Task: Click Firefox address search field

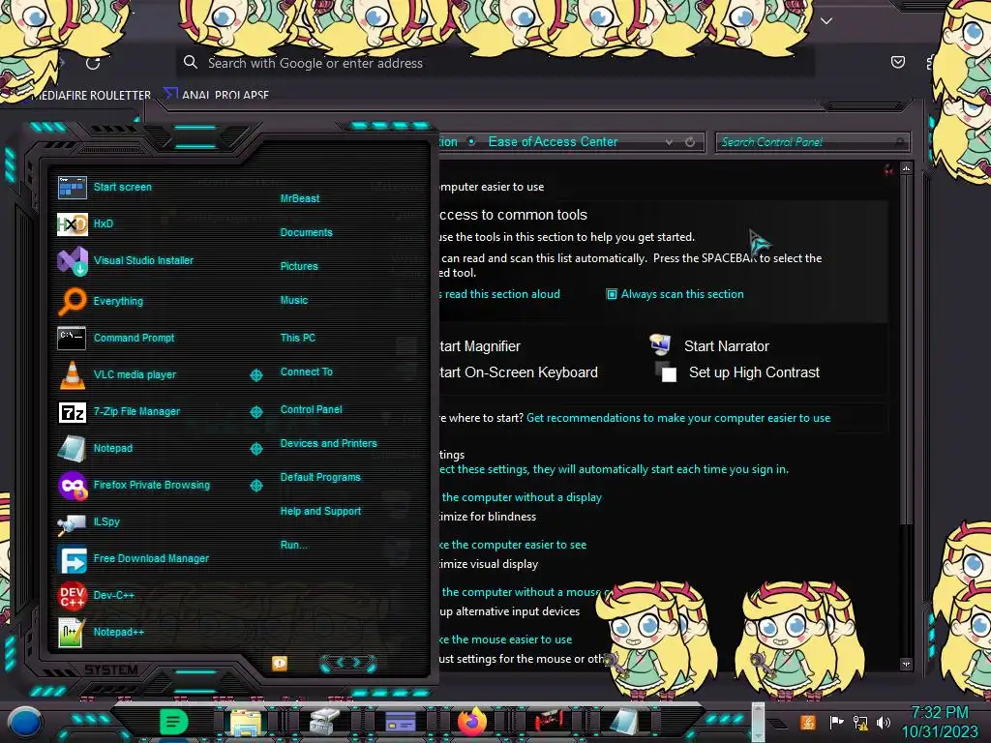Action: pyautogui.click(x=495, y=63)
